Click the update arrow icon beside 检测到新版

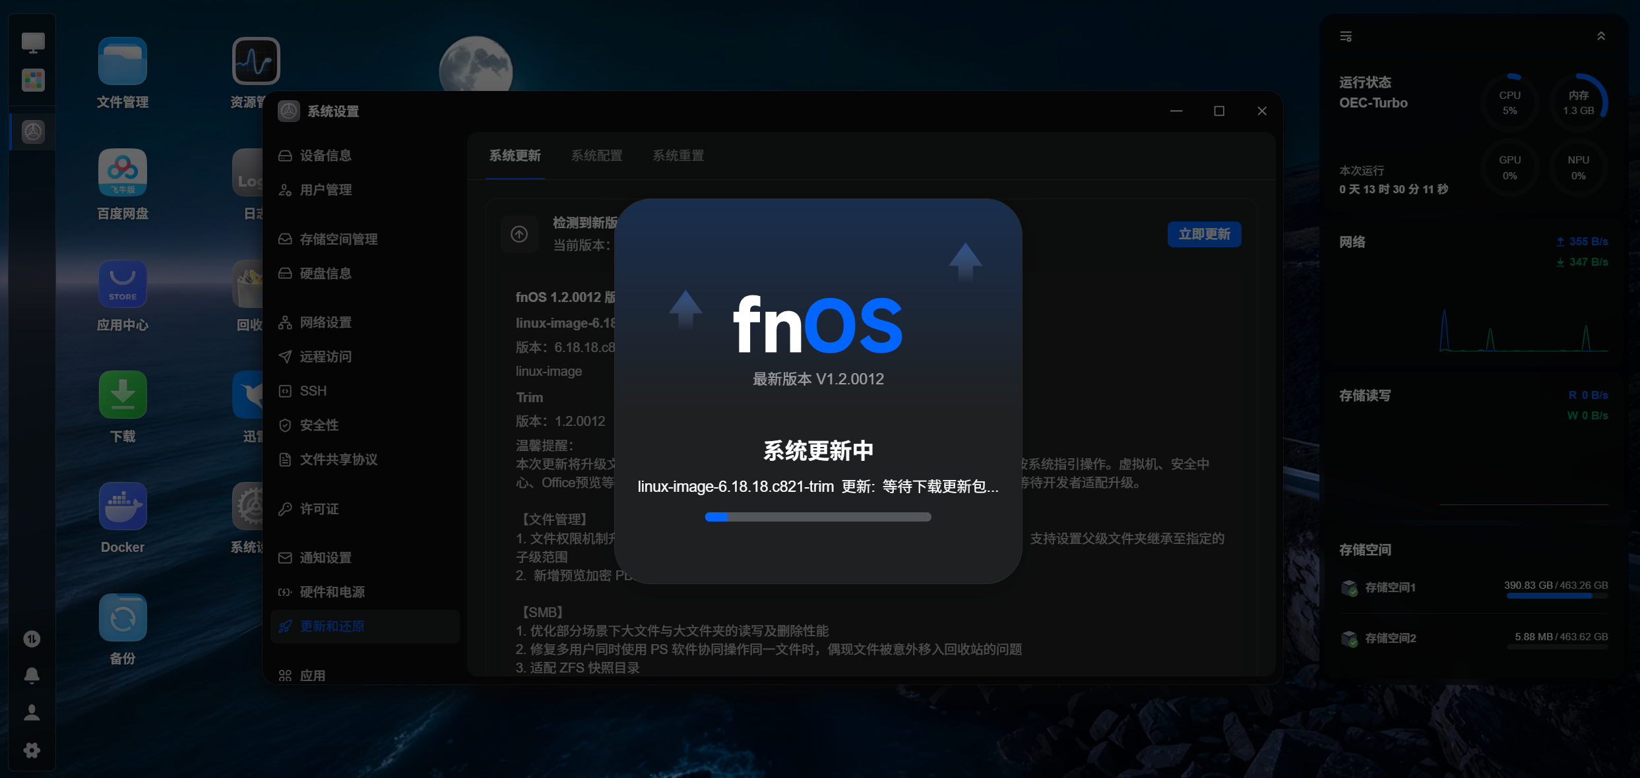pyautogui.click(x=519, y=234)
